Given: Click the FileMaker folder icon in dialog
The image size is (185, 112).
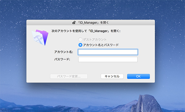Looking at the screenshot, I should coord(40,38).
